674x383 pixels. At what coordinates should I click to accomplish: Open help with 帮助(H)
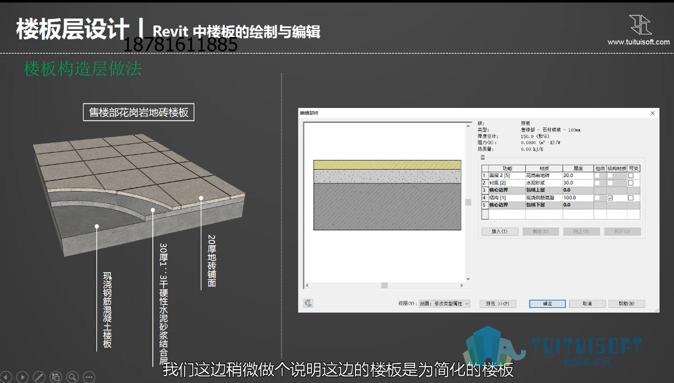[x=627, y=304]
